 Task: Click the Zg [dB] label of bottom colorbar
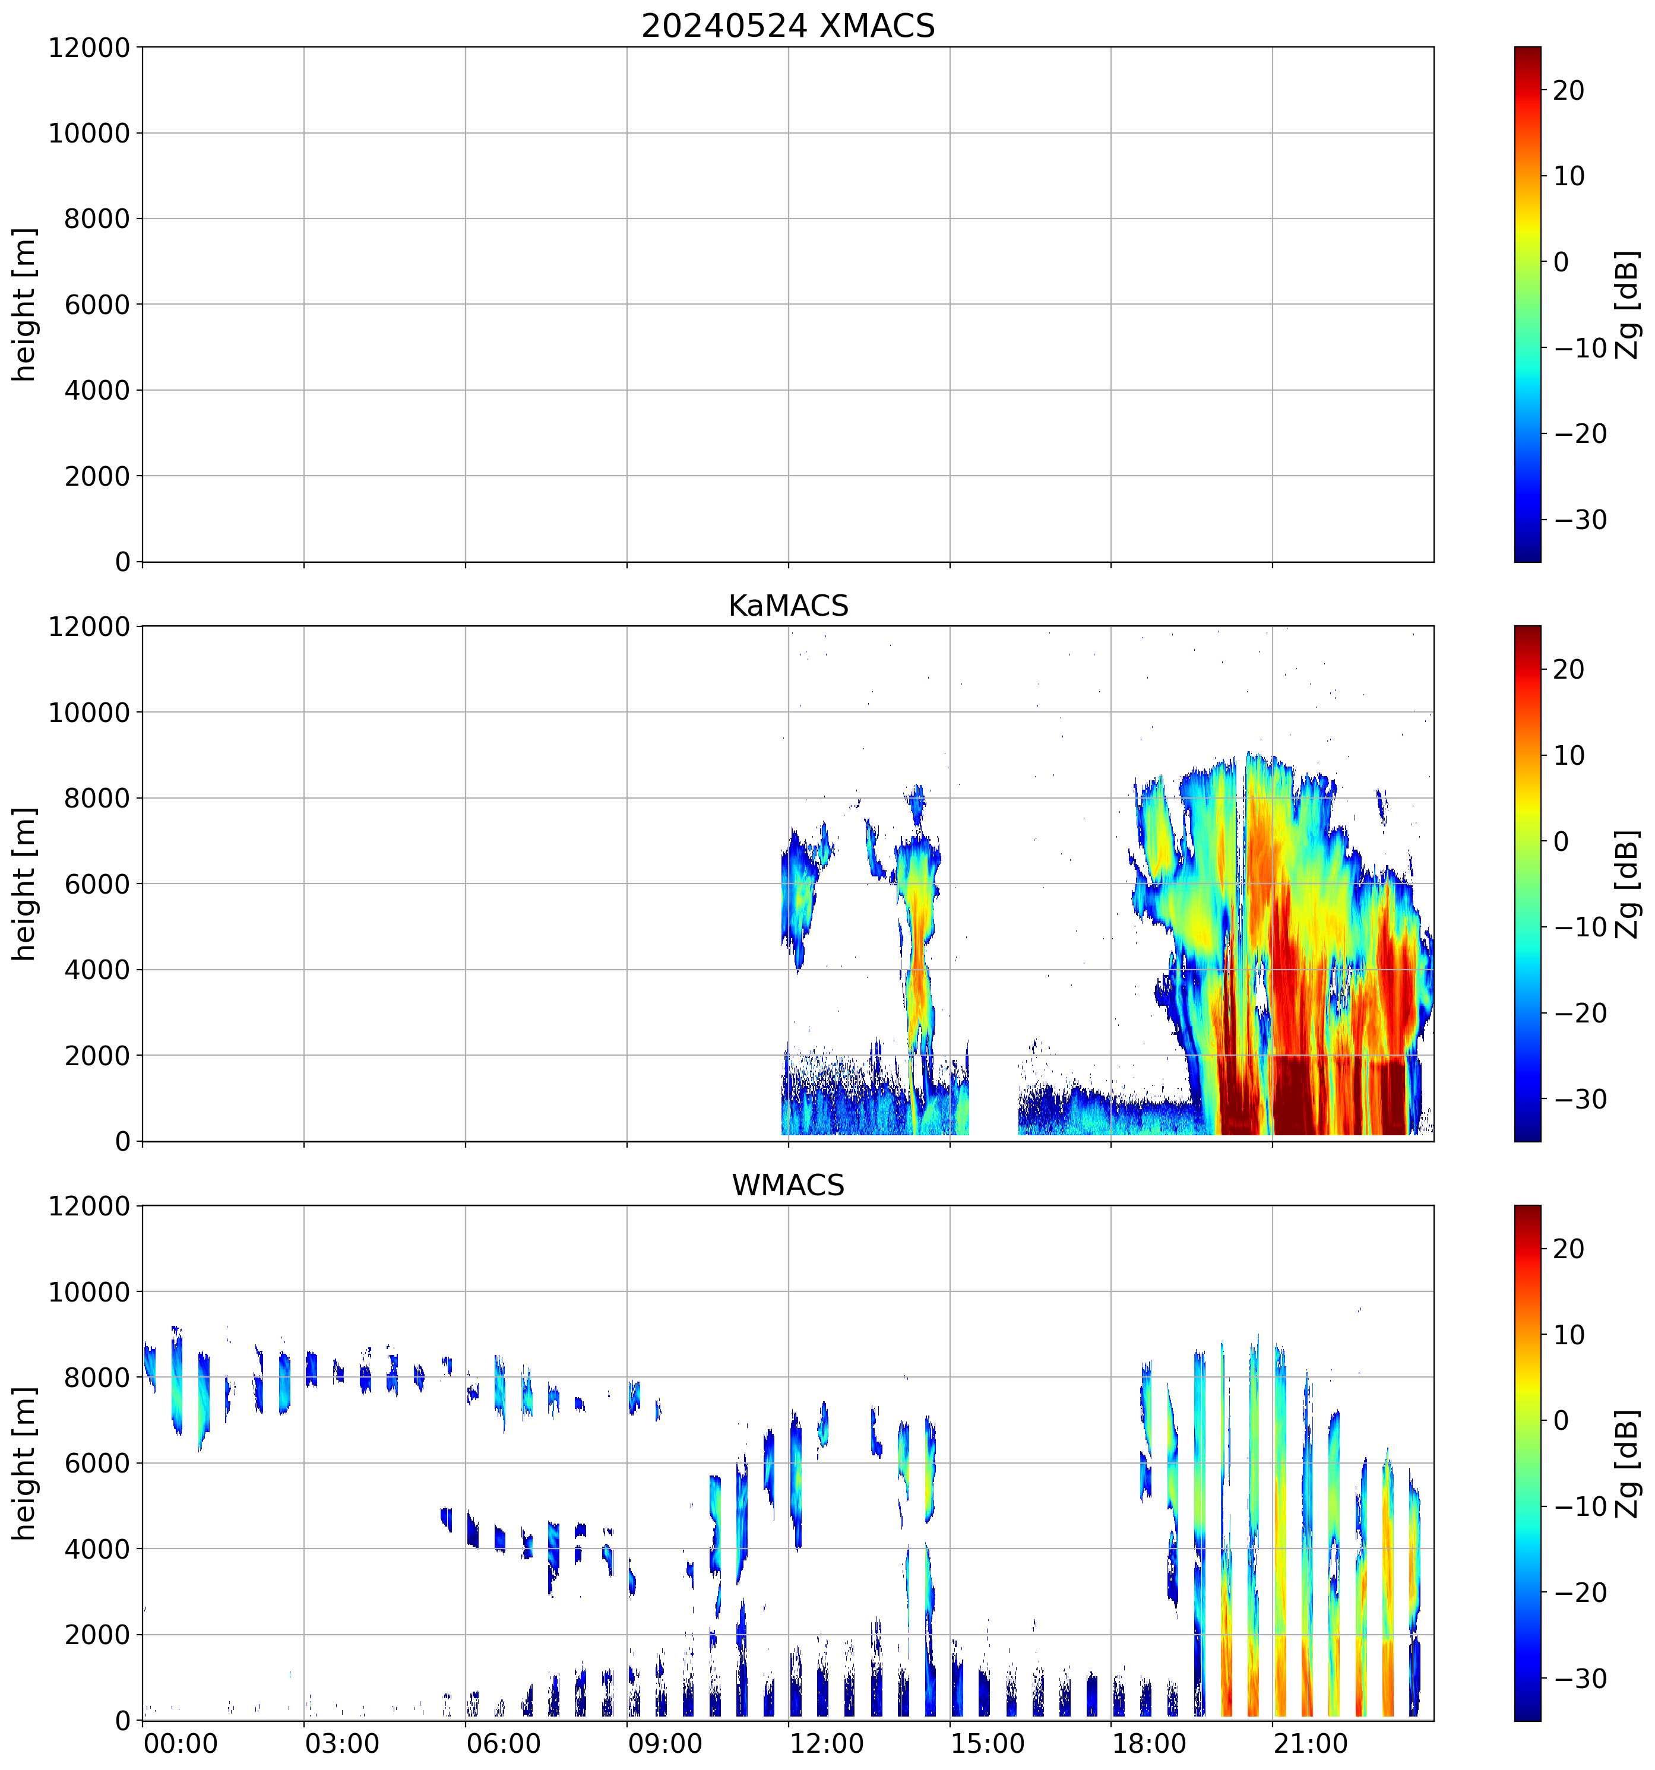(1628, 1463)
